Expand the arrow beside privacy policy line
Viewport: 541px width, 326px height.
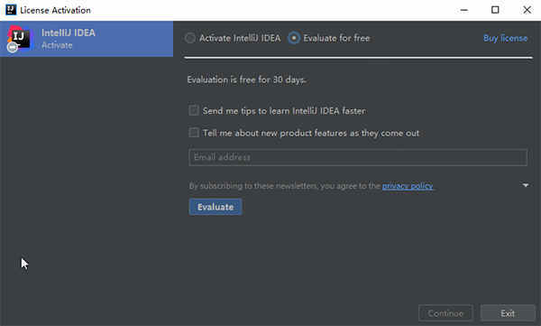point(526,185)
